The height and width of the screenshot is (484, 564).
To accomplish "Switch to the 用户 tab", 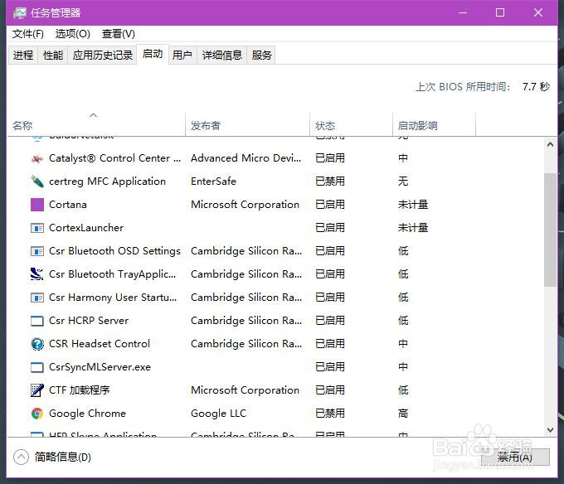I will (x=182, y=55).
